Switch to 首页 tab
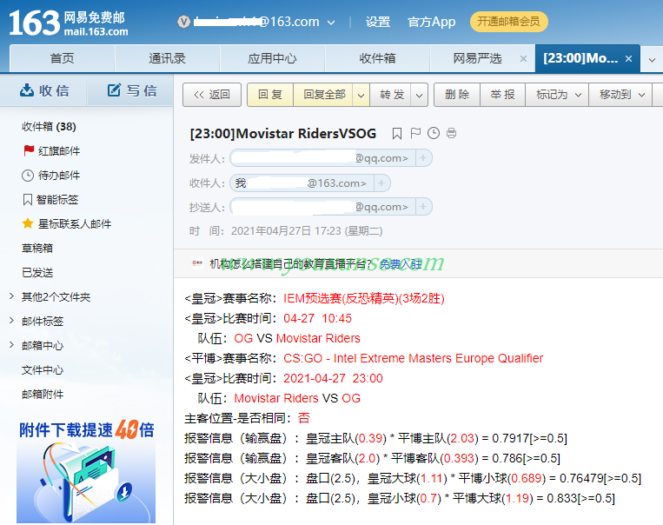The image size is (663, 525). [63, 58]
